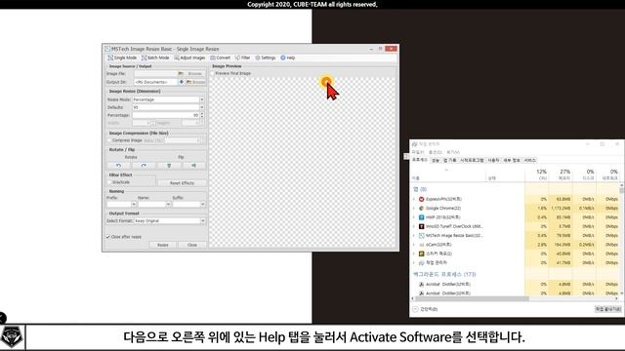Open the Select Format dropdown
This screenshot has height=351, width=625.
coord(202,221)
